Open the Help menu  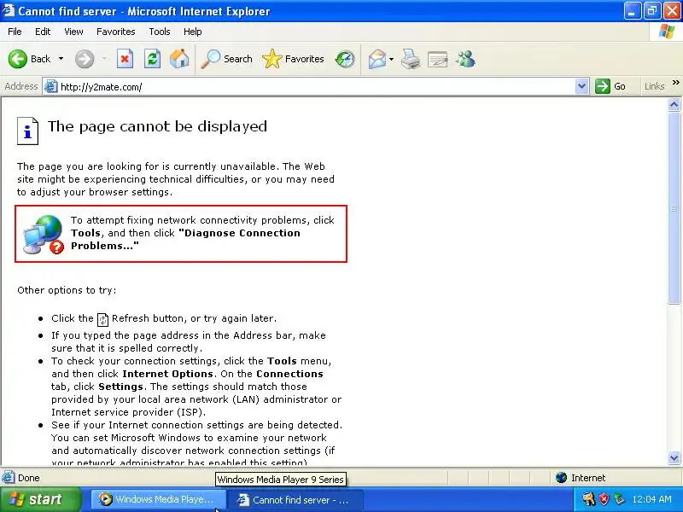coord(193,32)
